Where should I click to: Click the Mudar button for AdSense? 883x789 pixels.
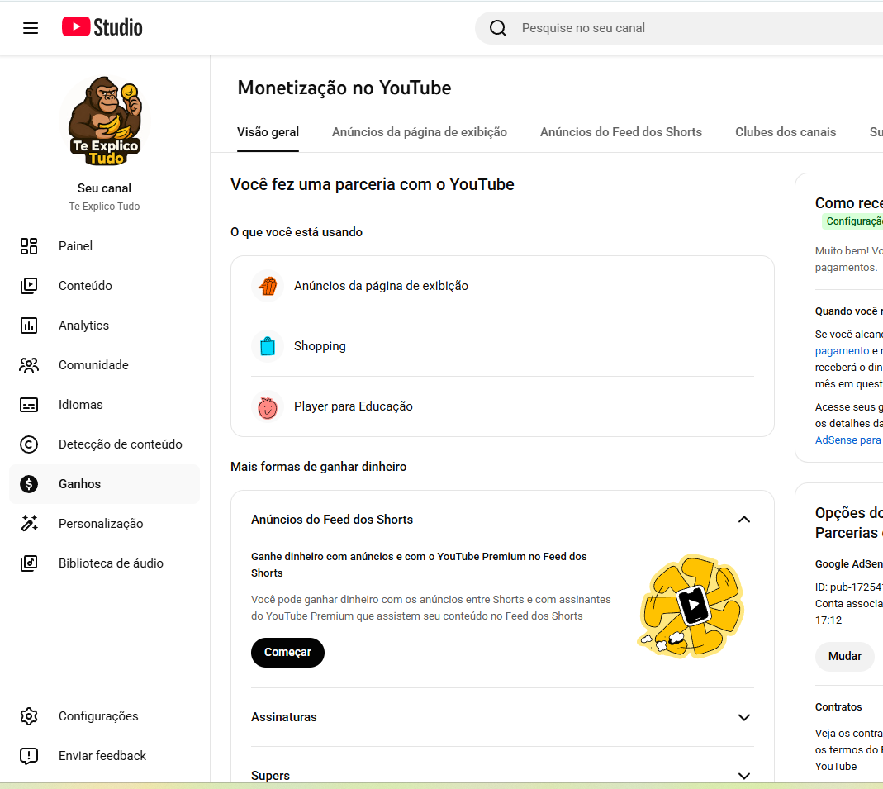[845, 657]
